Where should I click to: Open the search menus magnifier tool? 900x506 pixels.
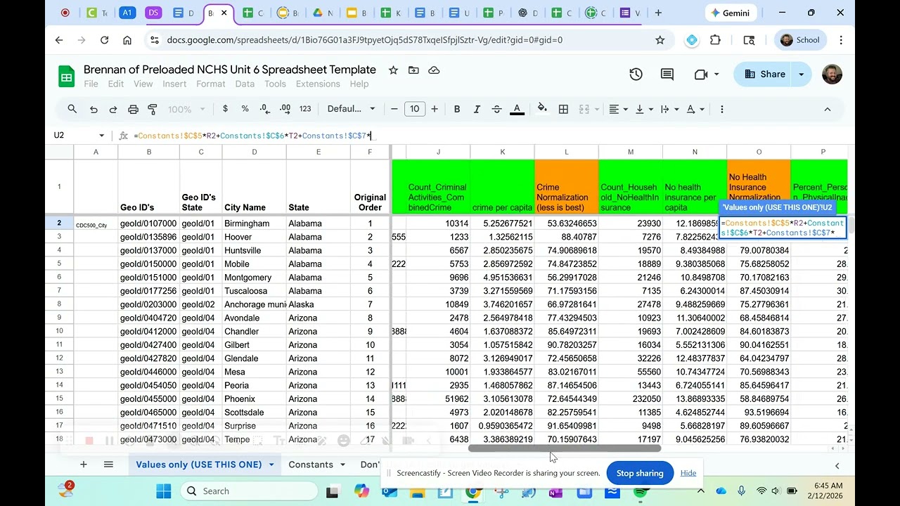72,109
